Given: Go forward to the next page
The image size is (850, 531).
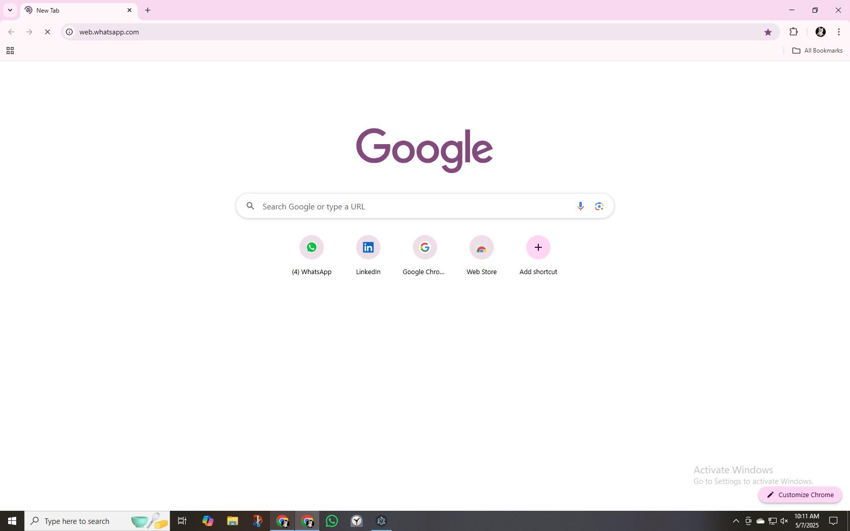Looking at the screenshot, I should (x=29, y=32).
